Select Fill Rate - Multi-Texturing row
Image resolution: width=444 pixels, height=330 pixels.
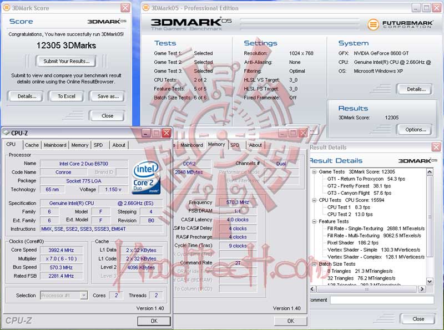(374, 236)
